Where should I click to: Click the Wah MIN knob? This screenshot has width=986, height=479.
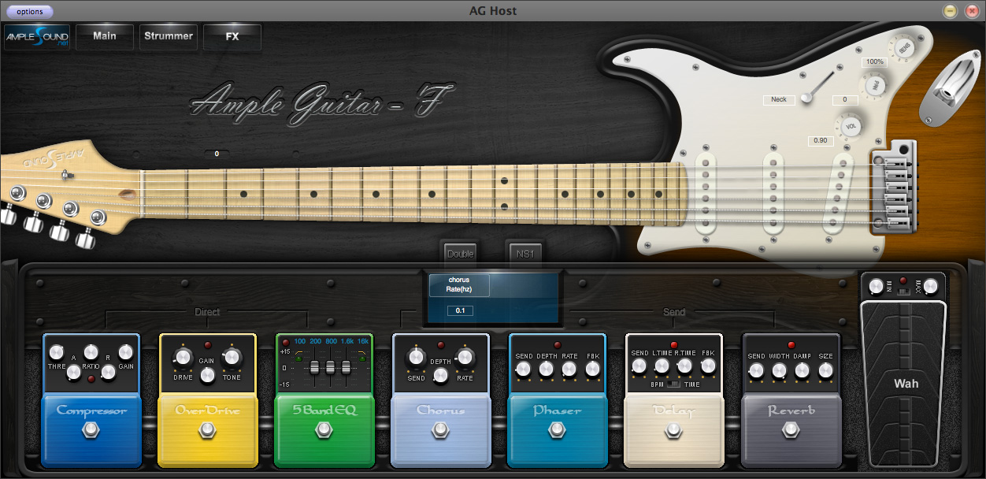(x=877, y=286)
